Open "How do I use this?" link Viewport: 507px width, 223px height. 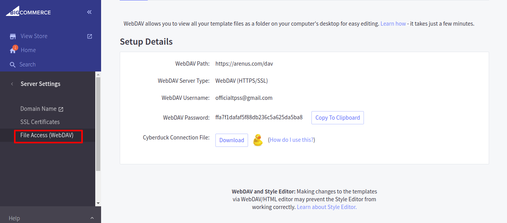click(x=292, y=140)
